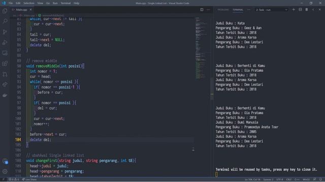The height and width of the screenshot is (182, 325).
Task: Click the remote indicator in status bar
Action: (3, 179)
